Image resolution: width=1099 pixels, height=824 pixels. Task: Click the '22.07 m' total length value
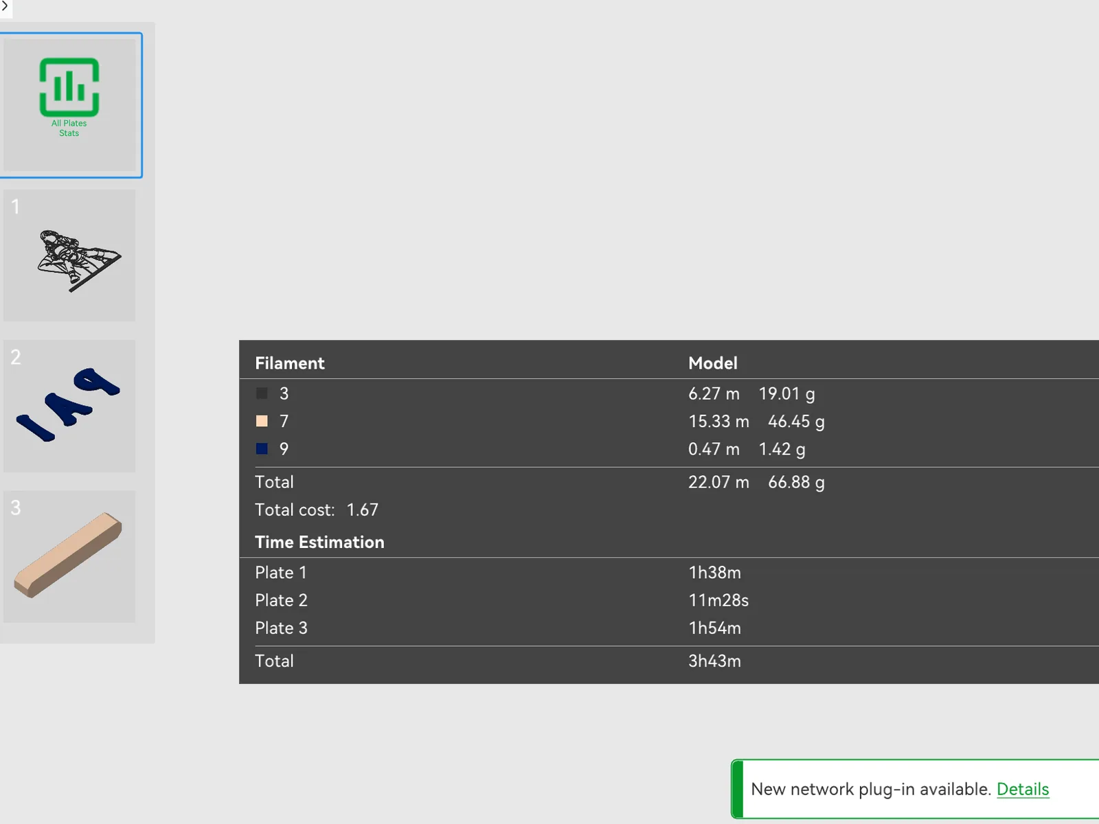click(719, 482)
